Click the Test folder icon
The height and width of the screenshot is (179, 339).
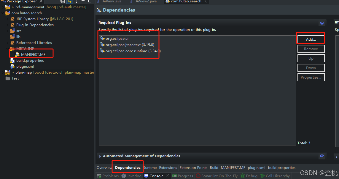[8, 78]
